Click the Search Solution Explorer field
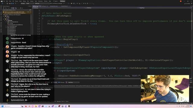 (16, 10)
